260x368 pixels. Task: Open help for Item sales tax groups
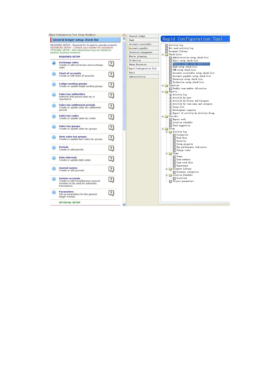(111, 138)
